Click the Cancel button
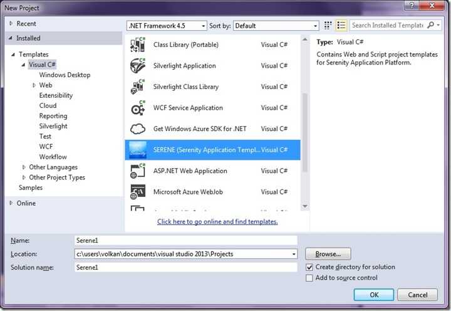Image resolution: width=451 pixels, height=311 pixels. coord(417,295)
